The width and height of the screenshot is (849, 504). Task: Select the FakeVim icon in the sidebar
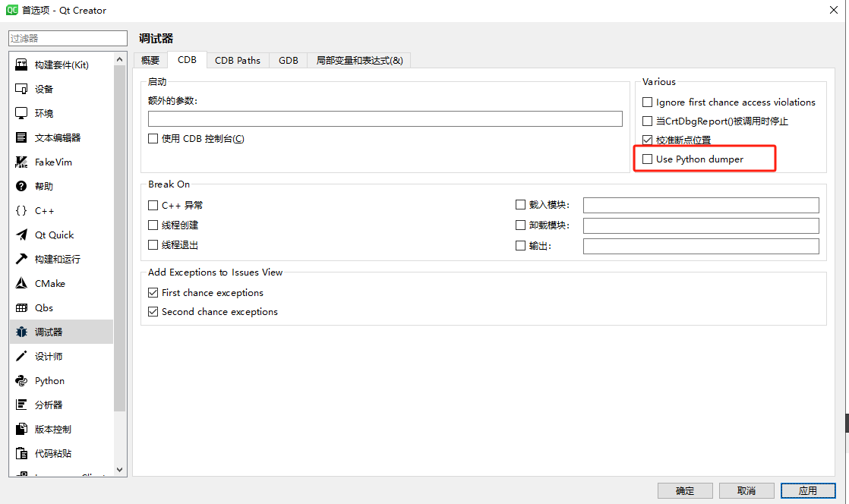pos(21,162)
